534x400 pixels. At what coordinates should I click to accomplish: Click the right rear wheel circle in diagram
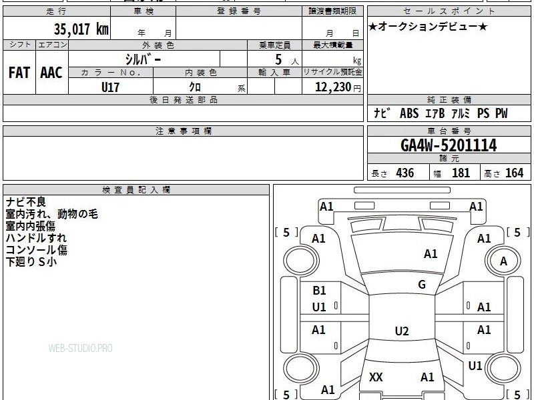coord(503,369)
